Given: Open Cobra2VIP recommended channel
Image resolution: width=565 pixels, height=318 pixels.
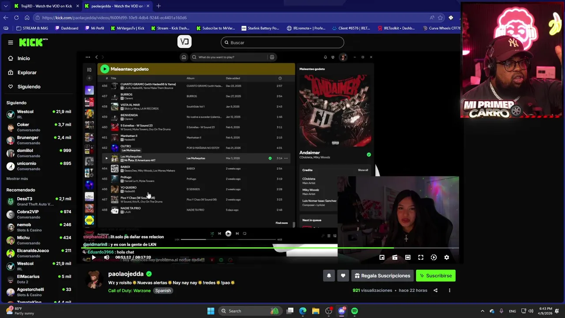Looking at the screenshot, I should click(39, 214).
